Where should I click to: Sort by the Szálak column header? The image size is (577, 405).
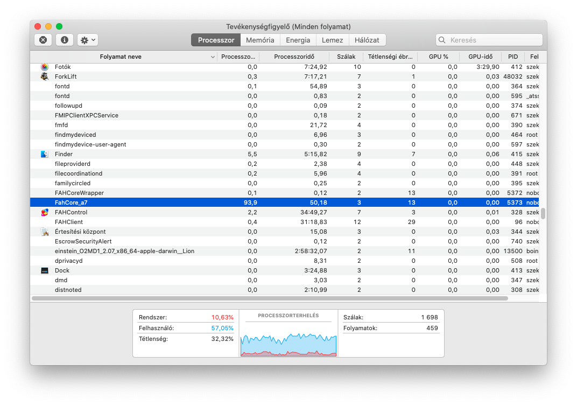(346, 57)
